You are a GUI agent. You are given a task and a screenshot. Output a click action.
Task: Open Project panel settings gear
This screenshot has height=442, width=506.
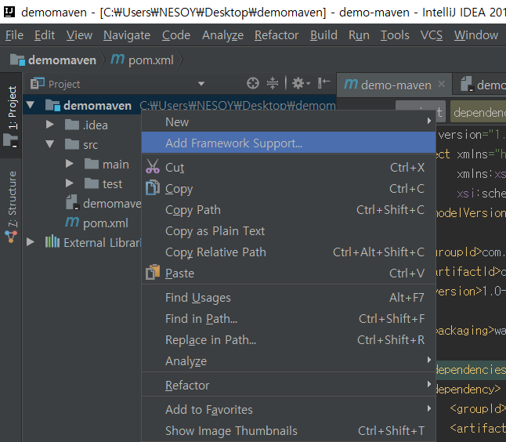301,83
